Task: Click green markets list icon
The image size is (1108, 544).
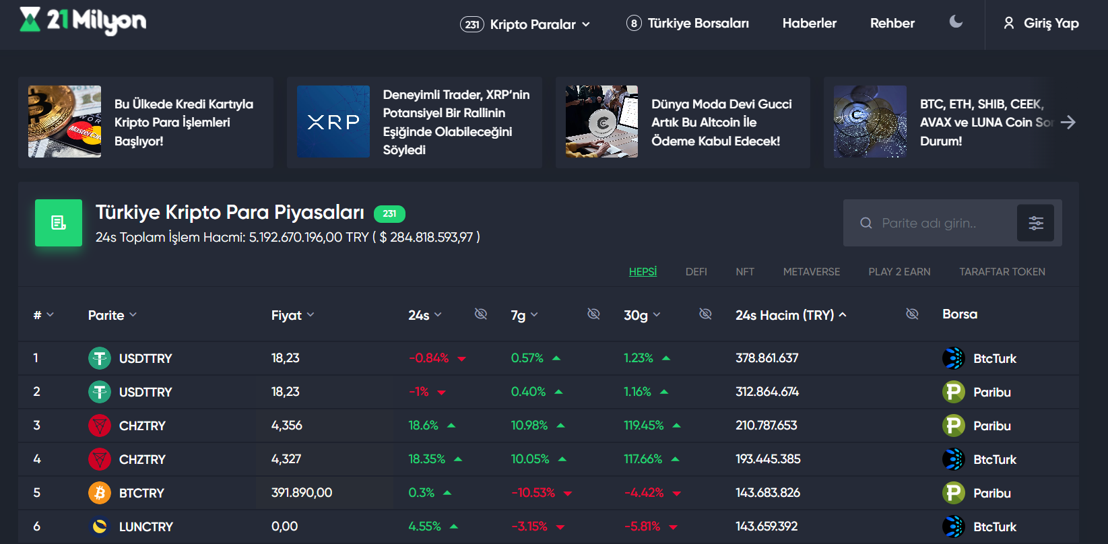Action: pyautogui.click(x=59, y=223)
